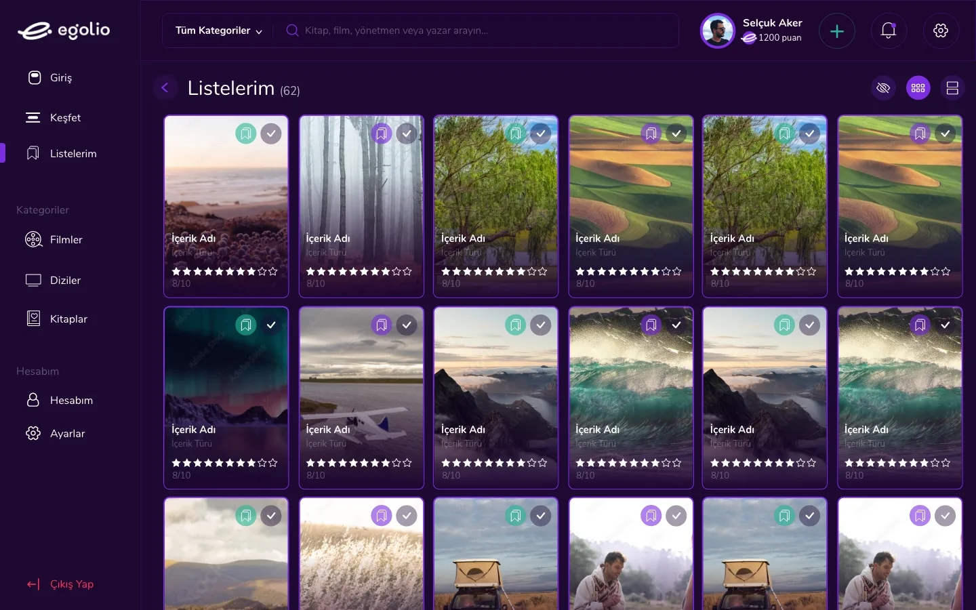Toggle bookmark on the white grass field card
976x610 pixels.
click(x=382, y=516)
